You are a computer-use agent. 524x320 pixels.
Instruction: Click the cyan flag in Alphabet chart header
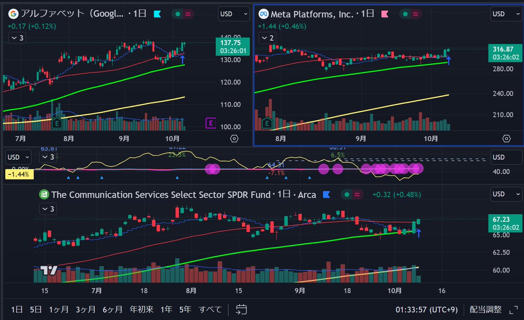pyautogui.click(x=157, y=14)
